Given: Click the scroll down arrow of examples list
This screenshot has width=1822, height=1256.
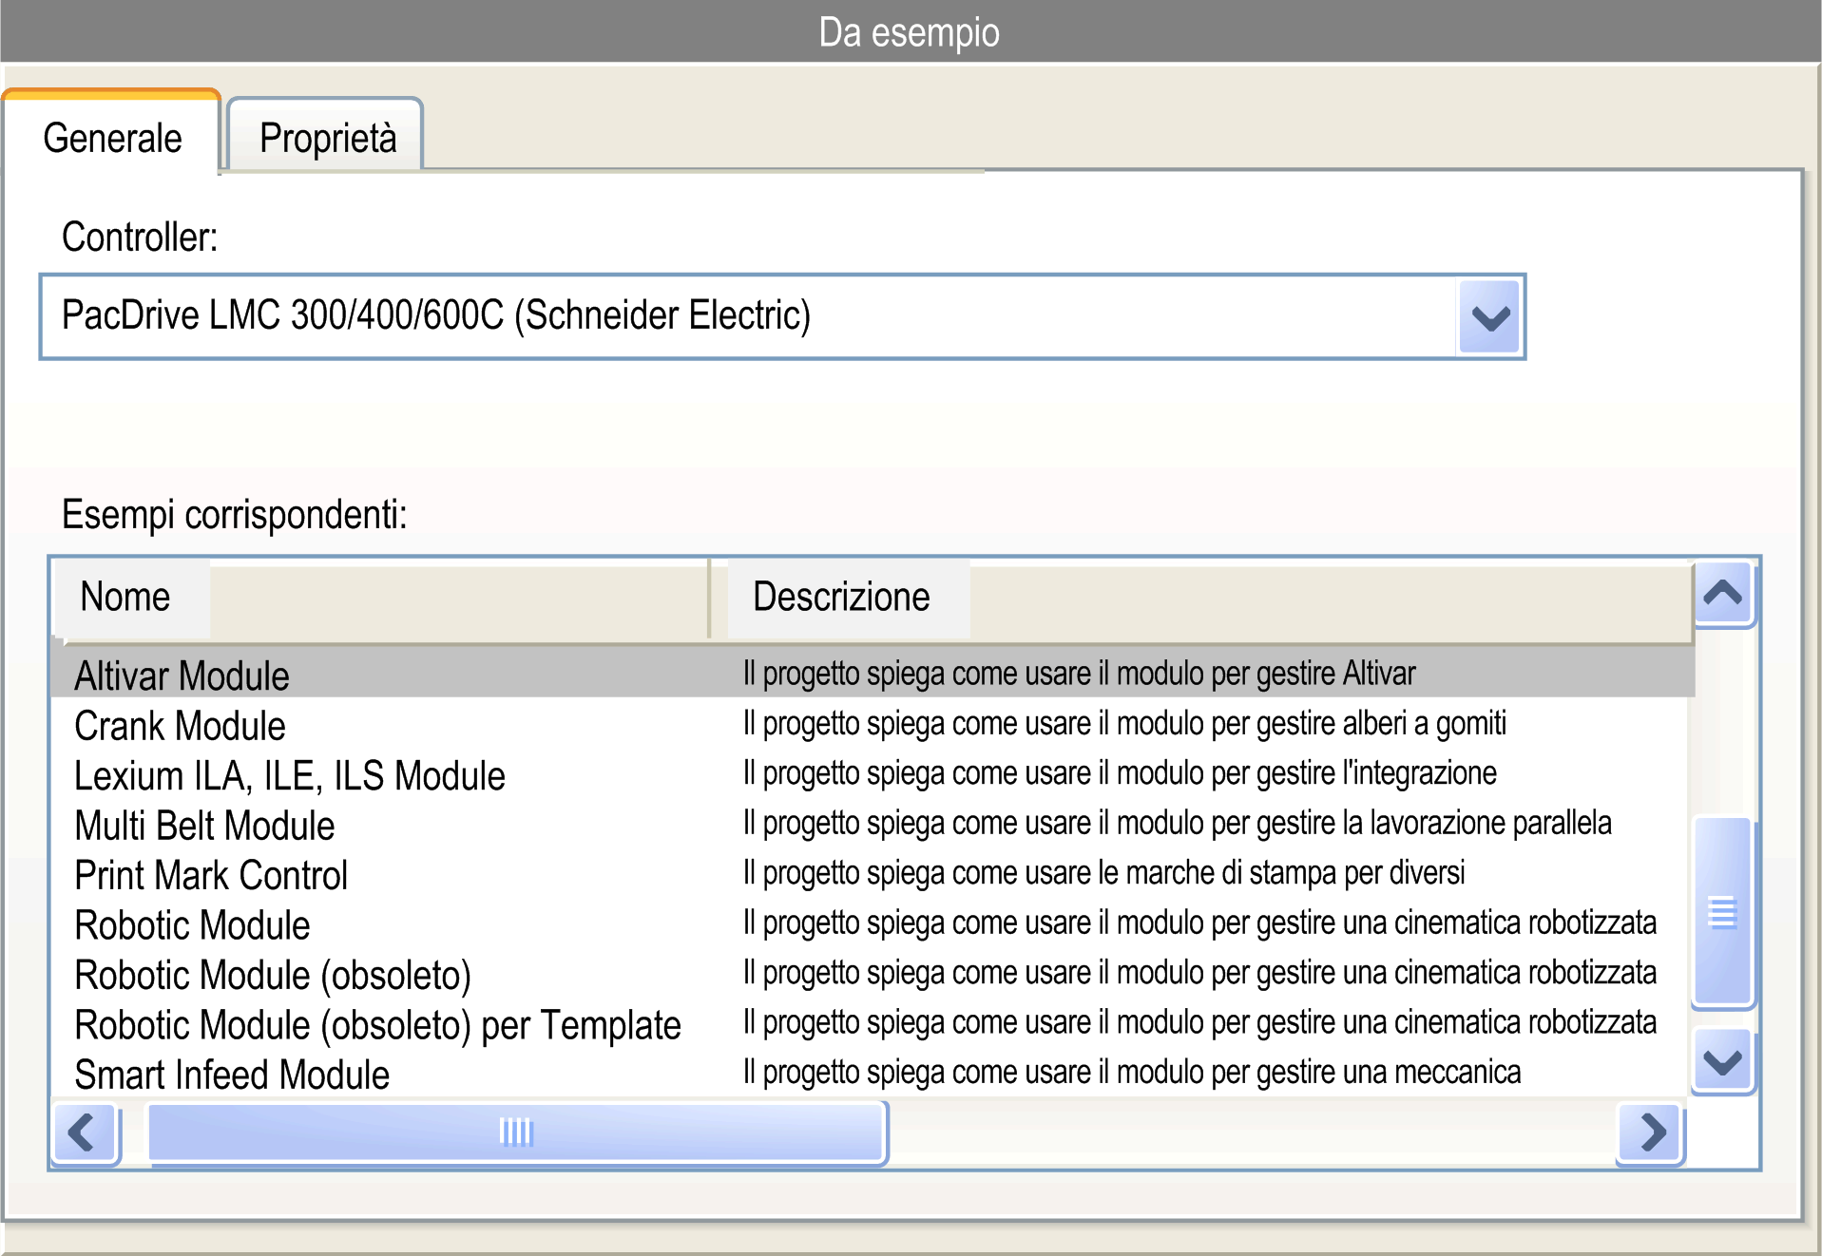Looking at the screenshot, I should tap(1723, 1061).
